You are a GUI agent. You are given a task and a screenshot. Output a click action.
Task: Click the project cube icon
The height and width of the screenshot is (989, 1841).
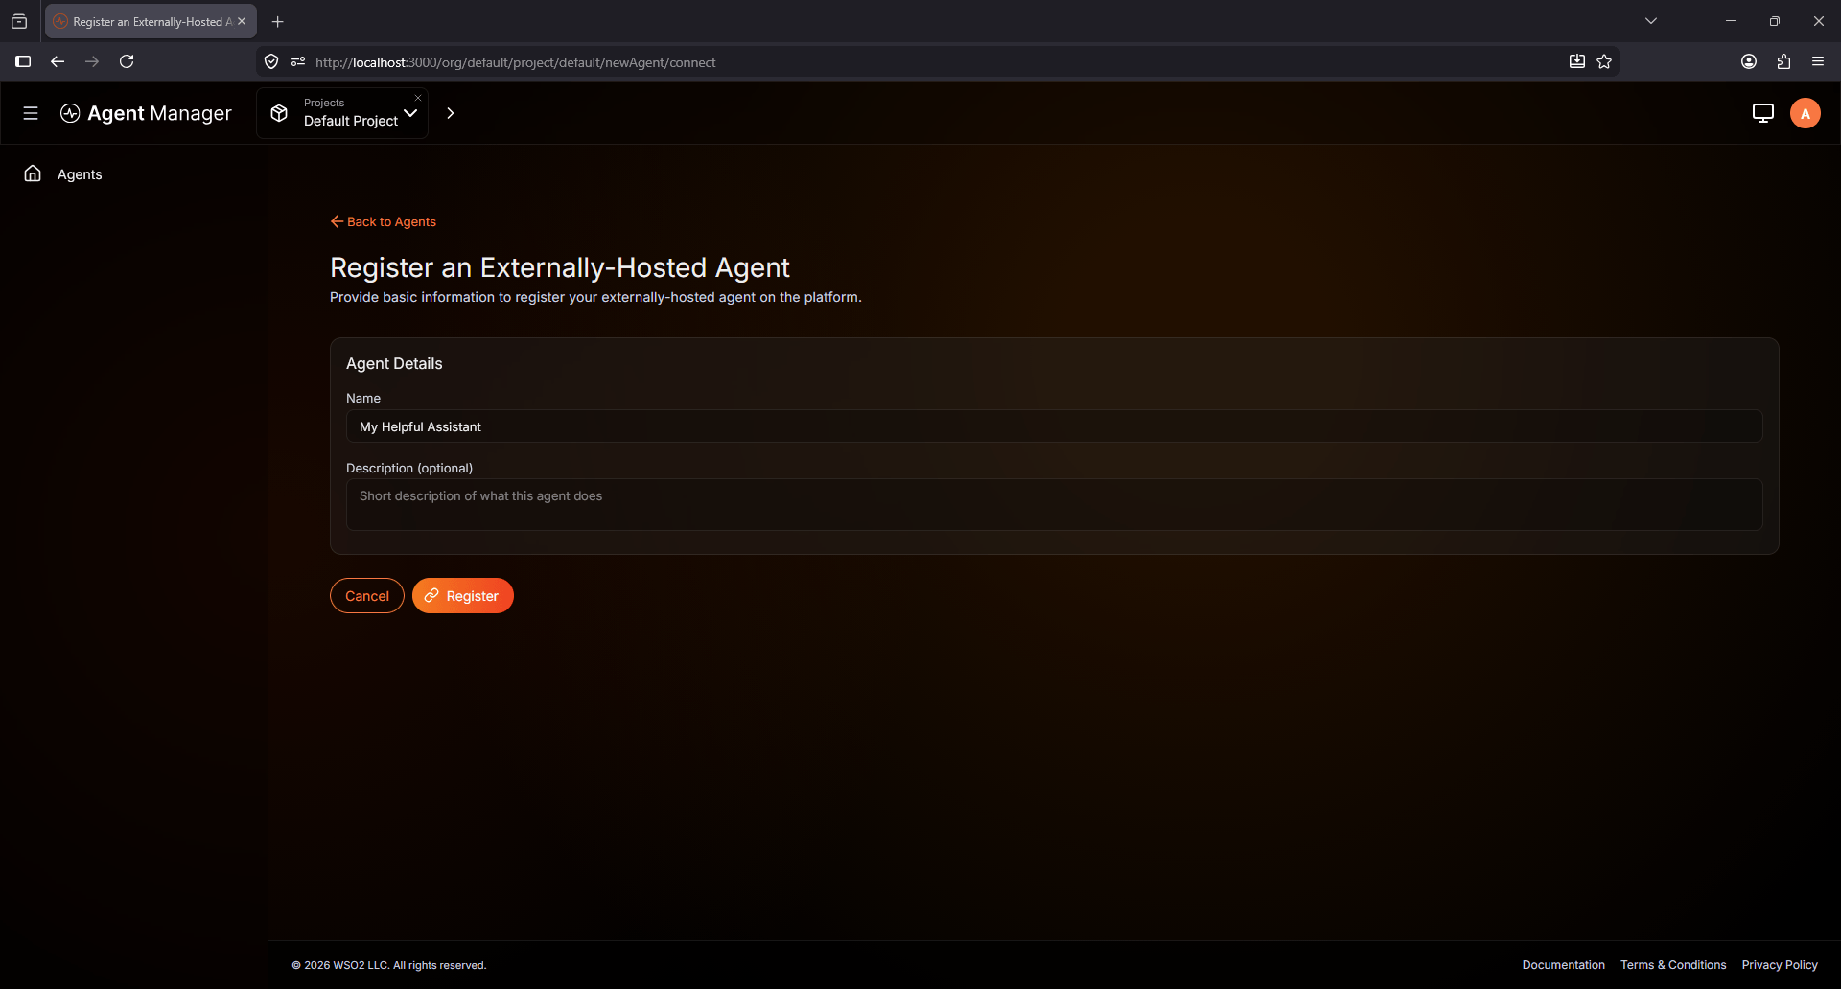tap(279, 113)
